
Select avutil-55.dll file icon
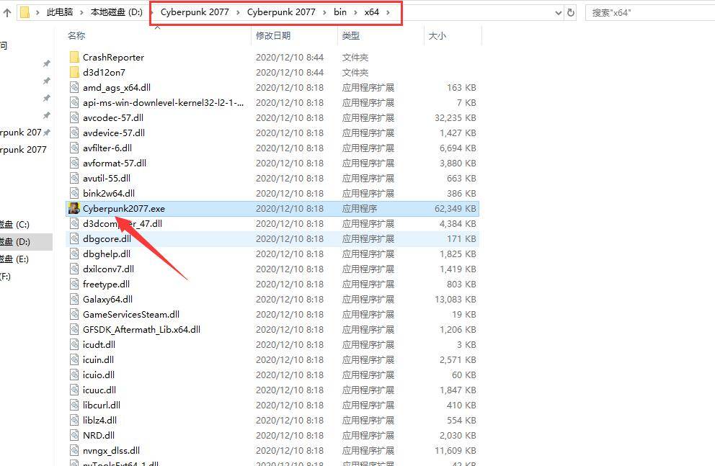[74, 178]
